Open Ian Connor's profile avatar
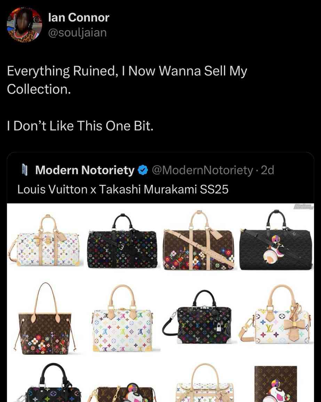 [24, 25]
